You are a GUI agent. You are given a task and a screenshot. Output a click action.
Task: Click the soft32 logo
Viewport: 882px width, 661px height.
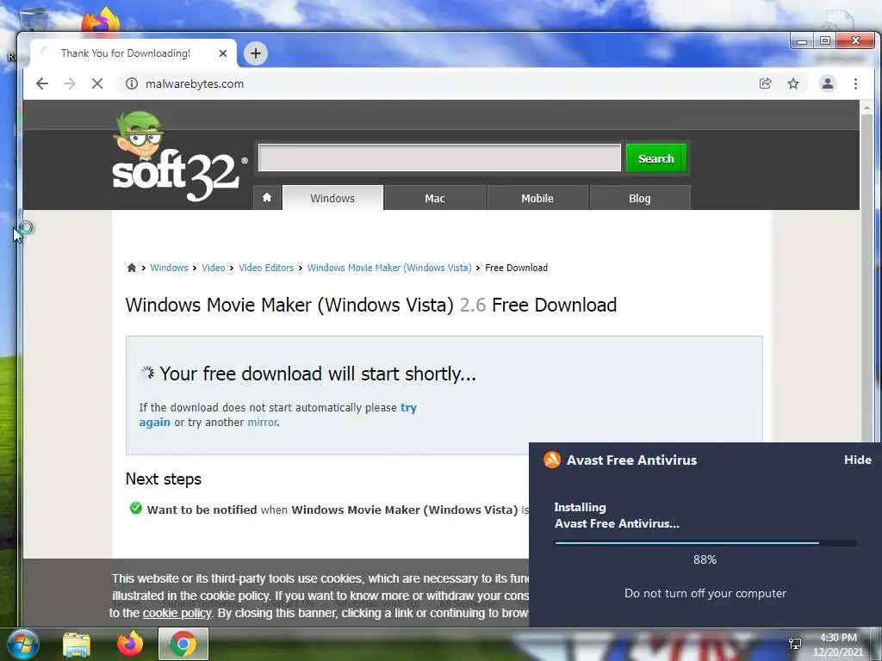(177, 157)
